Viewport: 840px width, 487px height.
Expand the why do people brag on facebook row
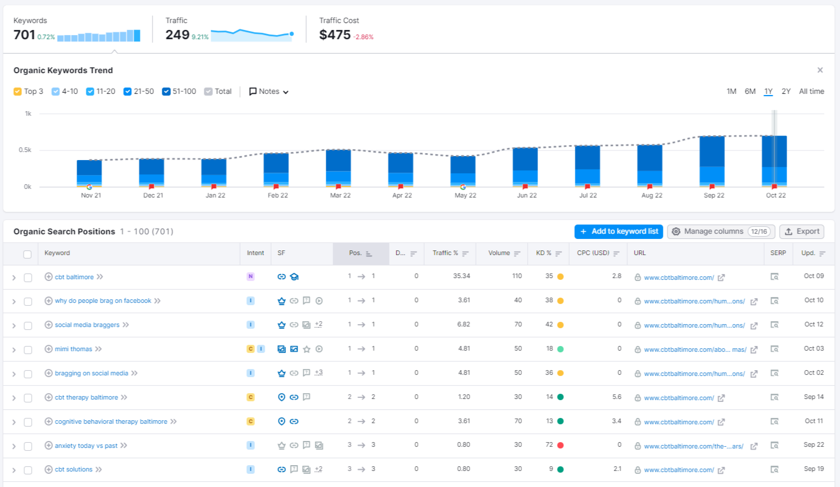(x=14, y=302)
